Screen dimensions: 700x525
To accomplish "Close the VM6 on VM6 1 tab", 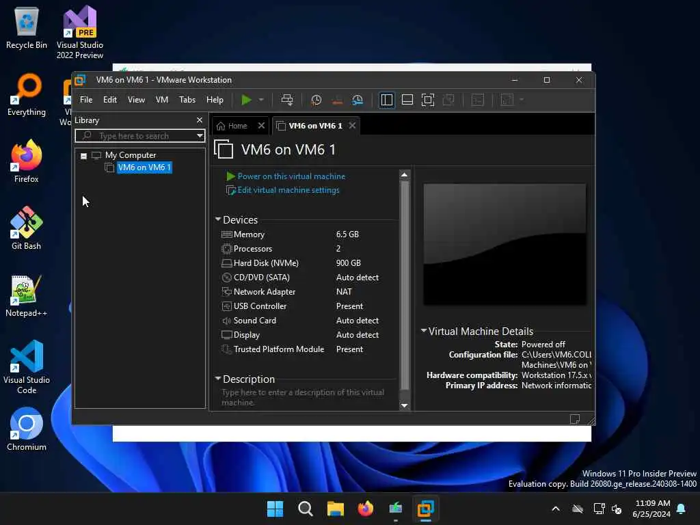I will (352, 126).
